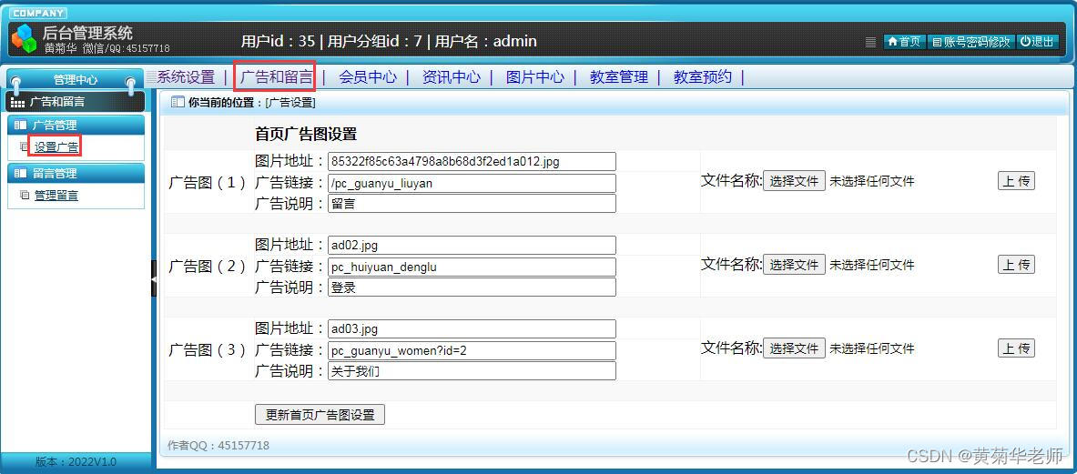
Task: Choose file for 广告图(2)
Action: pos(794,265)
